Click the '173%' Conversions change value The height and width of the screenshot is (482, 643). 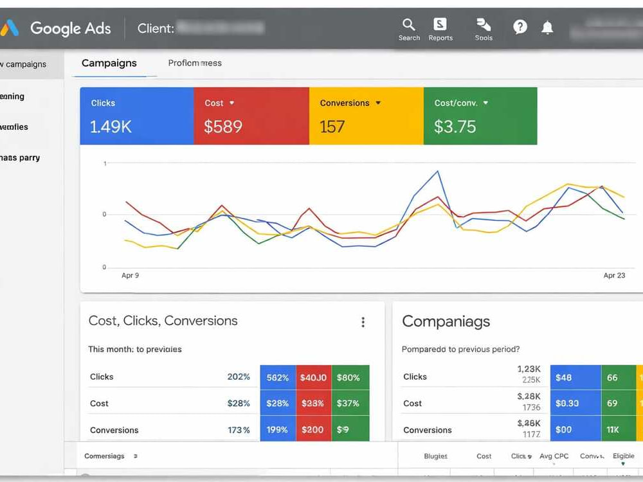(239, 430)
